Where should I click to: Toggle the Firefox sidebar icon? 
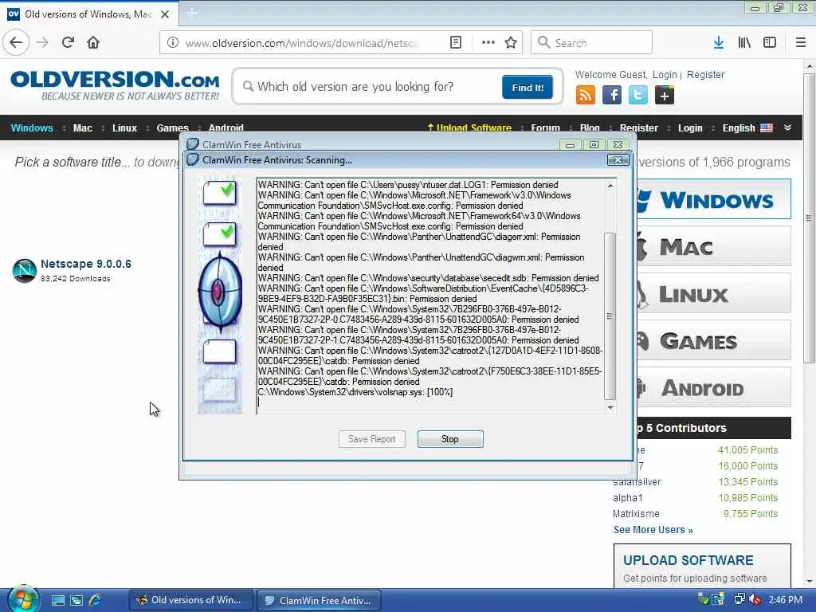[770, 43]
